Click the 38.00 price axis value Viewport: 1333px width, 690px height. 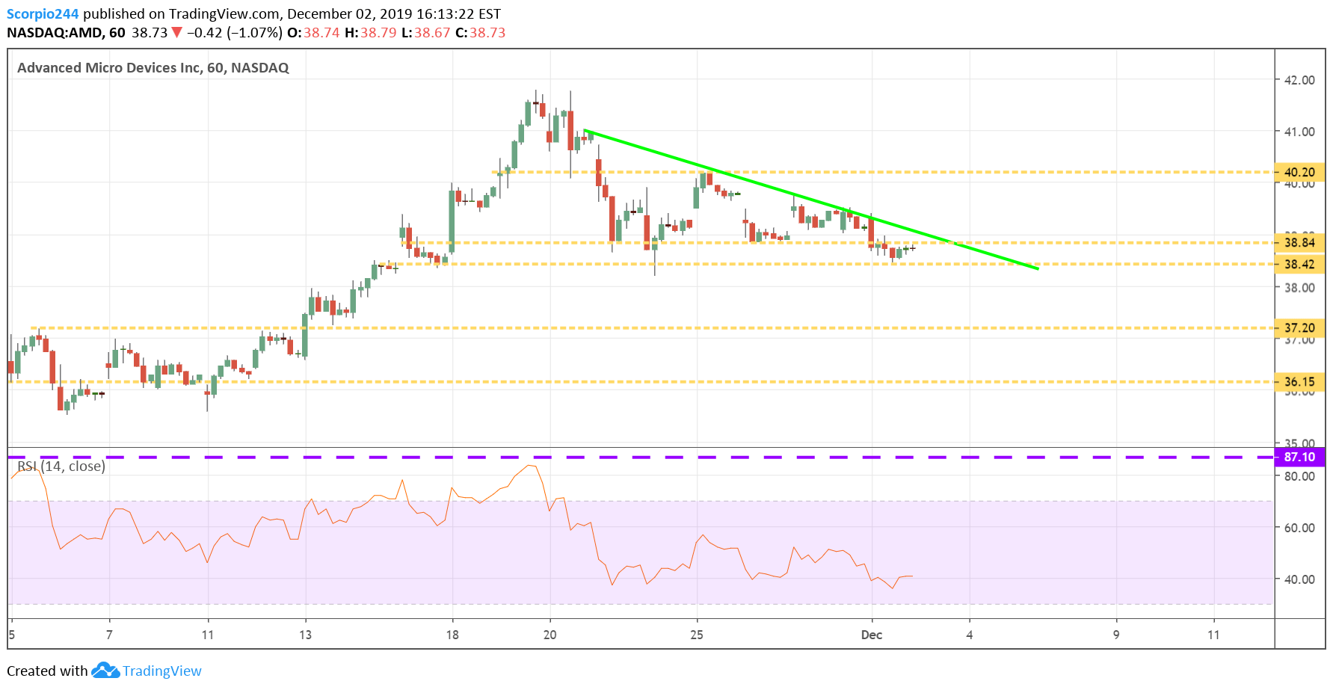click(1299, 288)
